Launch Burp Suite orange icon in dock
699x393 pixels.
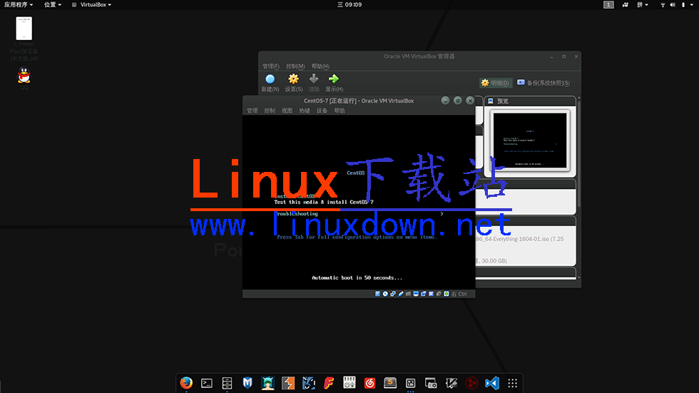(288, 383)
